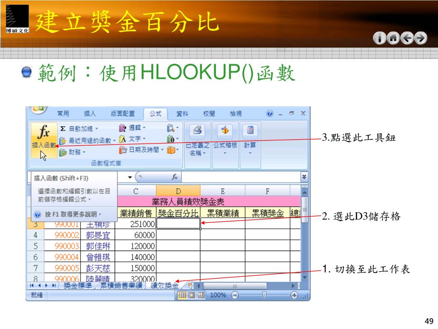Image resolution: width=438 pixels, height=329 pixels.
Task: Open the 累積銷售業績 sheet tab
Action: pos(121,286)
